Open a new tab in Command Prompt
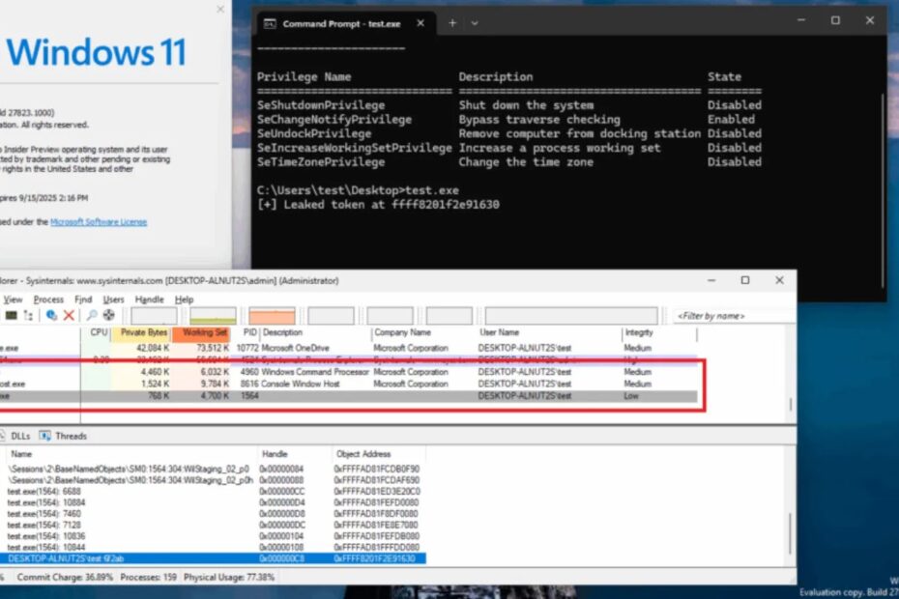This screenshot has height=599, width=899. 452,23
